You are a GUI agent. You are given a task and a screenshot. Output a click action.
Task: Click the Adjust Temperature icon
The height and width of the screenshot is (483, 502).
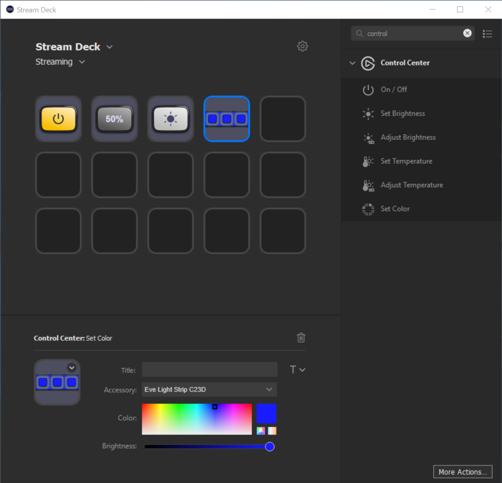pos(368,185)
